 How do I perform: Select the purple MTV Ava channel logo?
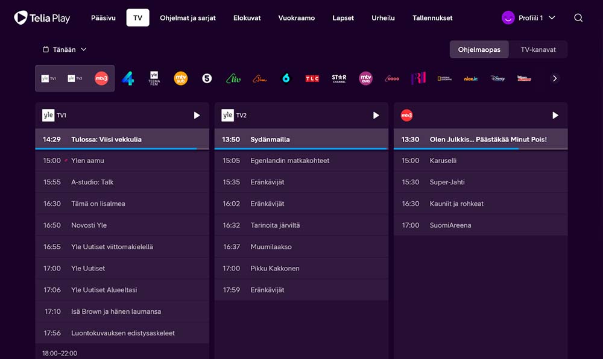coord(366,78)
